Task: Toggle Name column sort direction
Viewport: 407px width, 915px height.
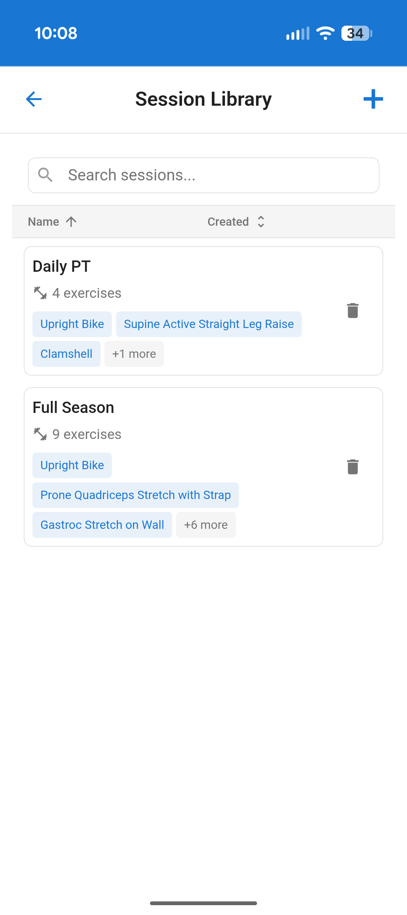Action: tap(52, 222)
